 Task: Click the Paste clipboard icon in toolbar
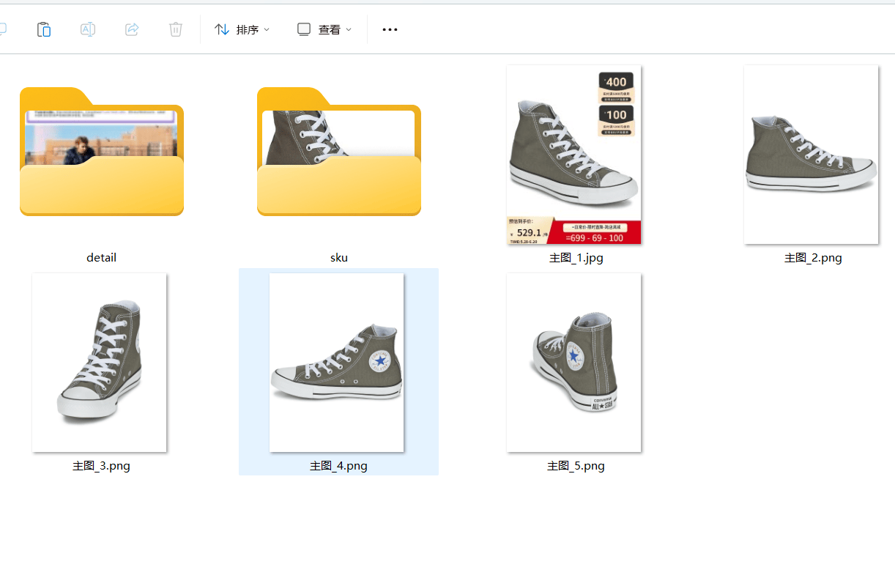click(x=44, y=29)
